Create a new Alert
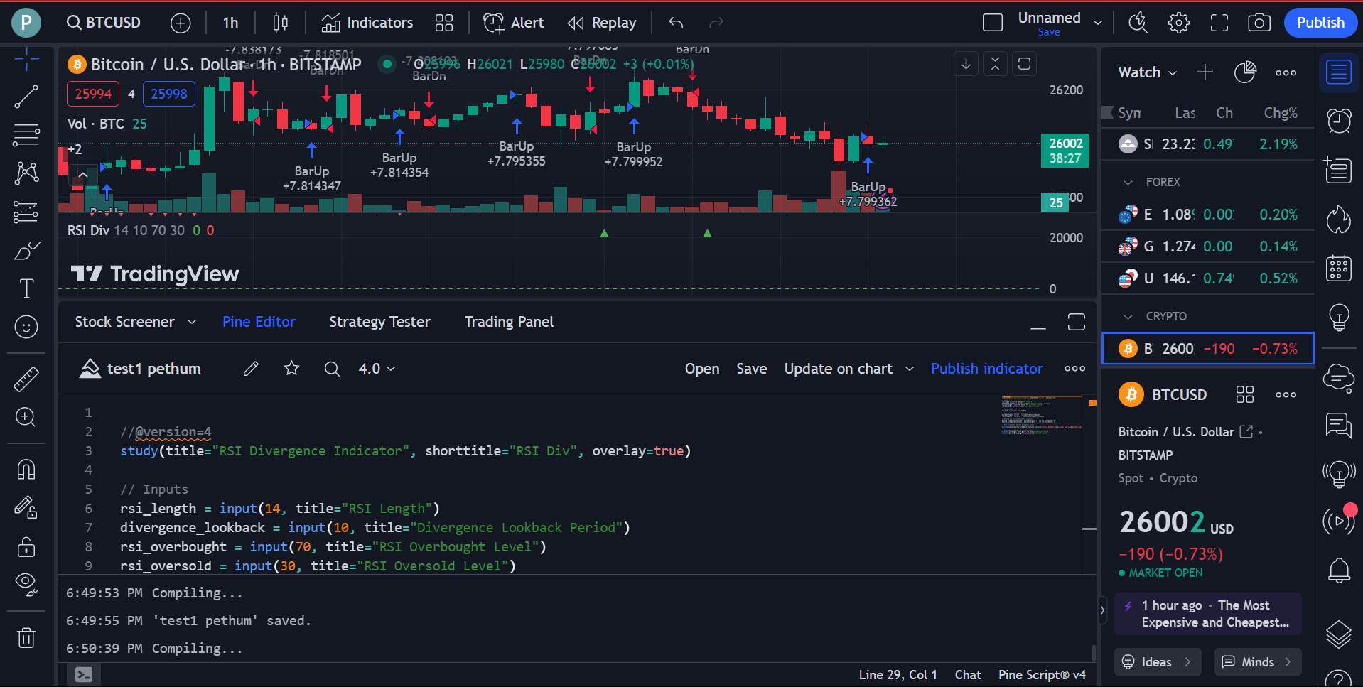 [x=514, y=23]
